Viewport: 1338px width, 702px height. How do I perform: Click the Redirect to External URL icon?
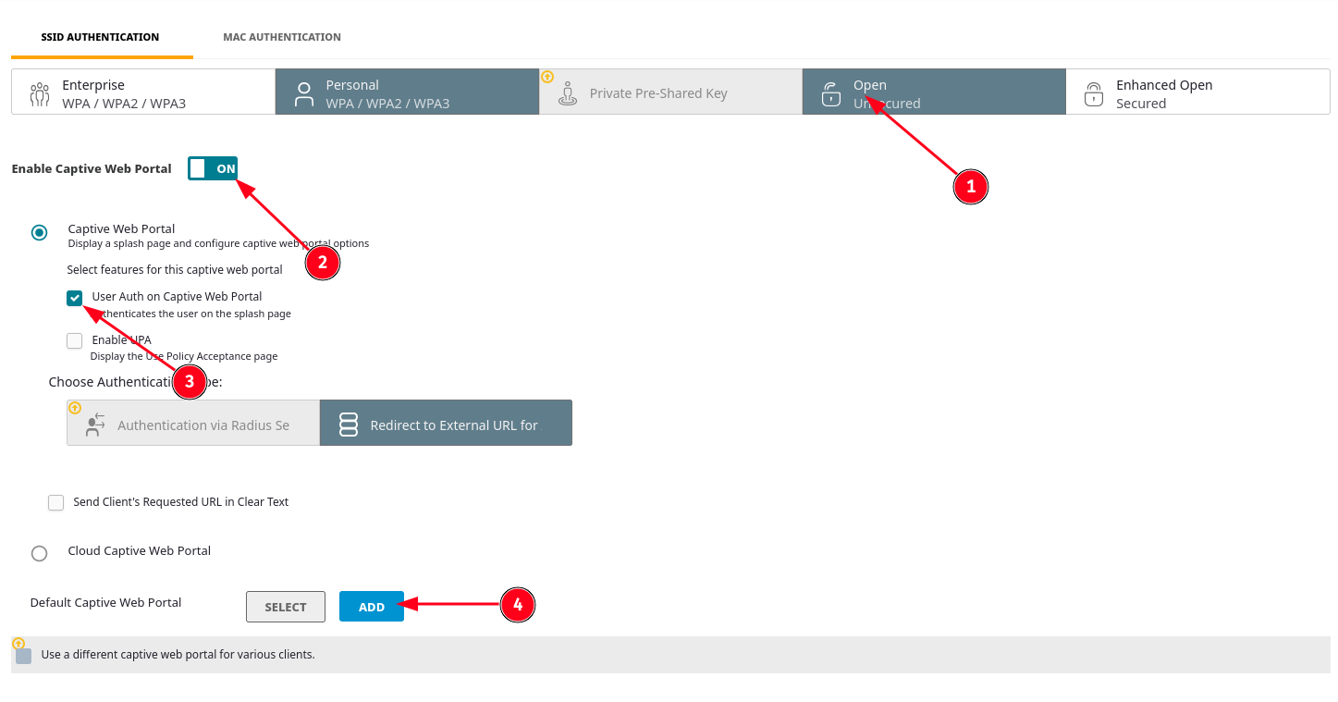[x=349, y=425]
